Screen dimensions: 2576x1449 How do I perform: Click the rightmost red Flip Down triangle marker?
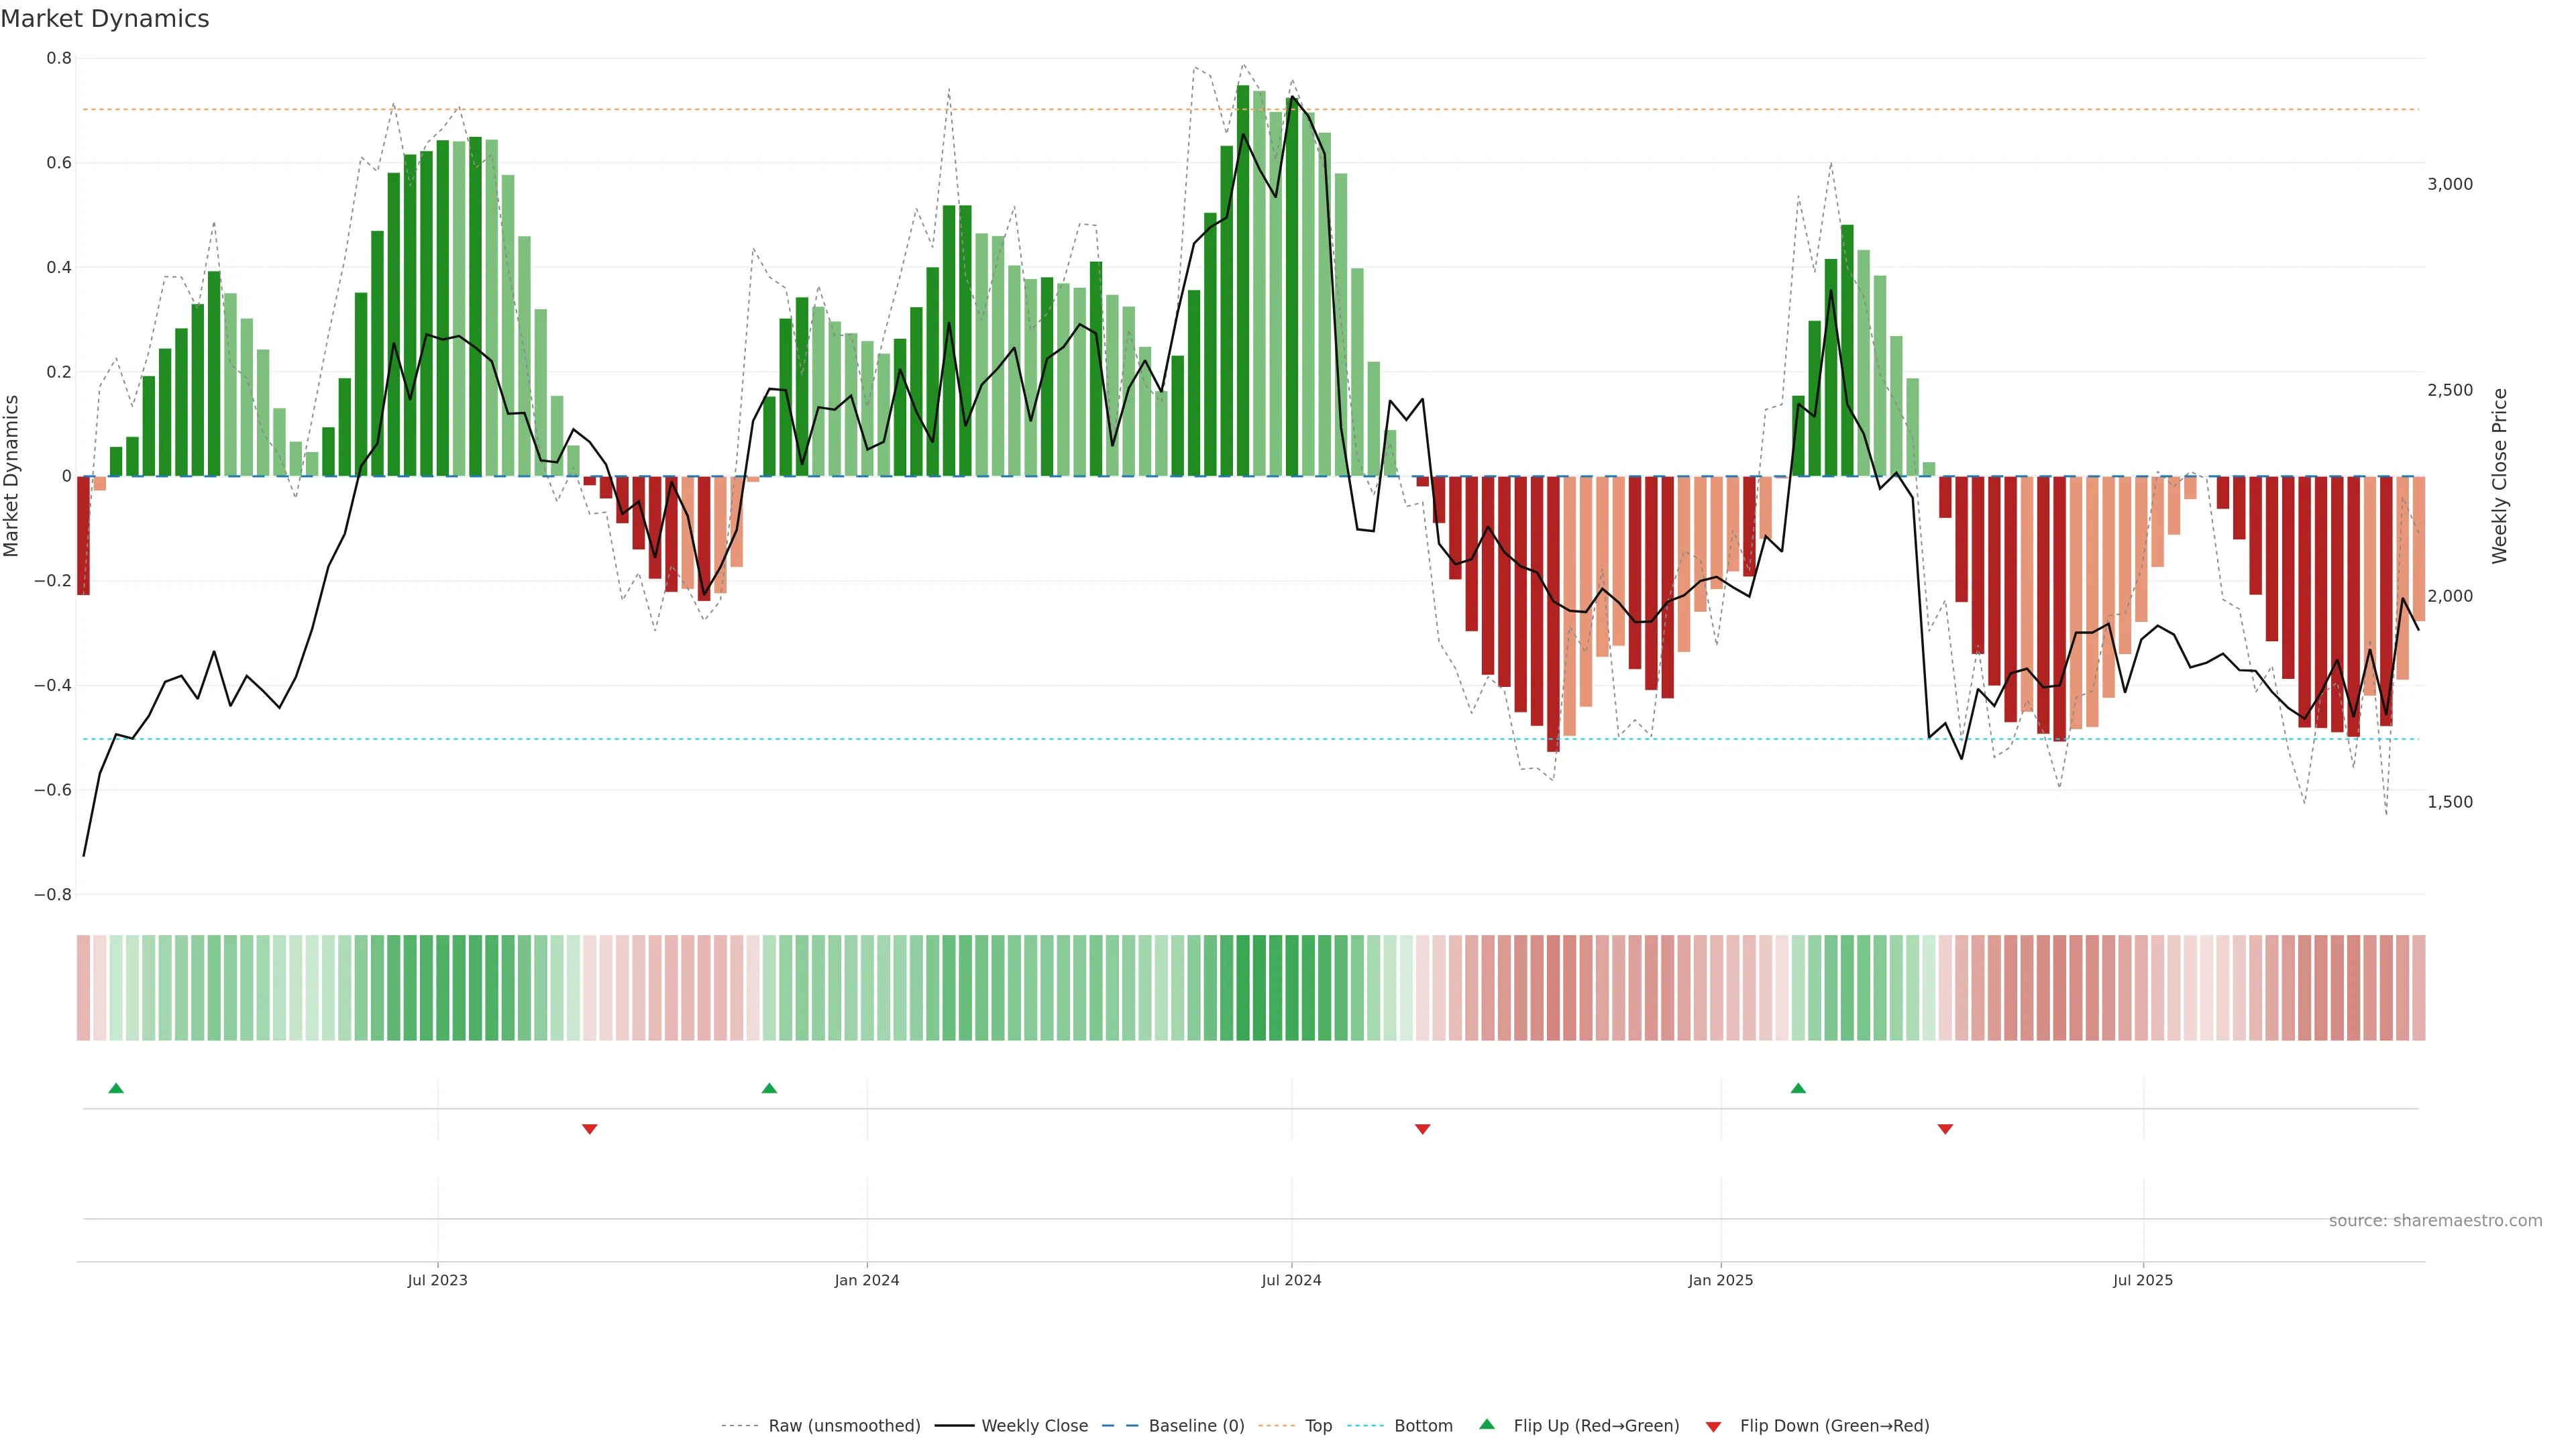1945,1129
